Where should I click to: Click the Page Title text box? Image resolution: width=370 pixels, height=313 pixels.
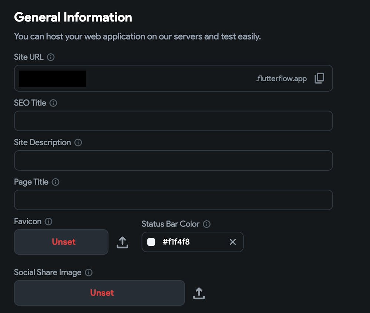173,200
